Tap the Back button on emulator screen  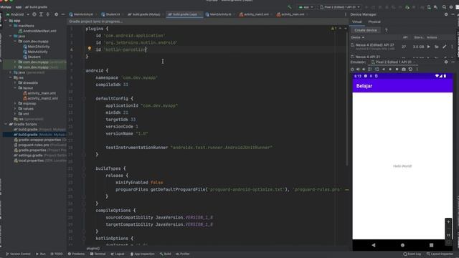click(x=374, y=245)
